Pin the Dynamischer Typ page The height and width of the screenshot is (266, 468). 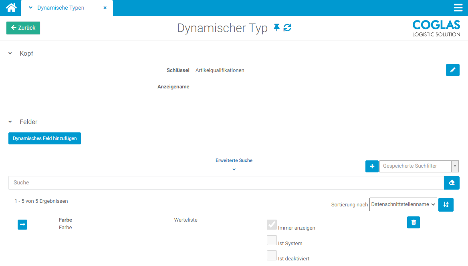click(276, 28)
